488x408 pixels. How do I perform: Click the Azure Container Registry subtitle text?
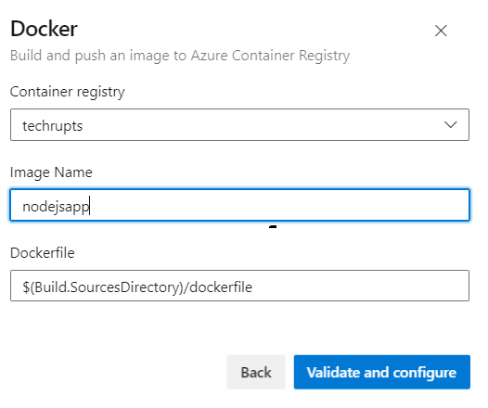tap(180, 56)
